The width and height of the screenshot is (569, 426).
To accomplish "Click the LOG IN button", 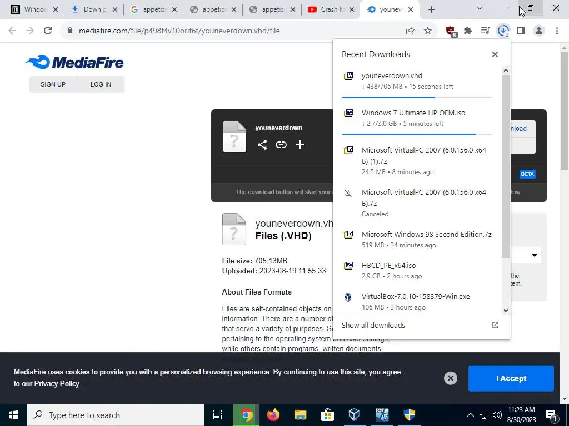I will [101, 84].
